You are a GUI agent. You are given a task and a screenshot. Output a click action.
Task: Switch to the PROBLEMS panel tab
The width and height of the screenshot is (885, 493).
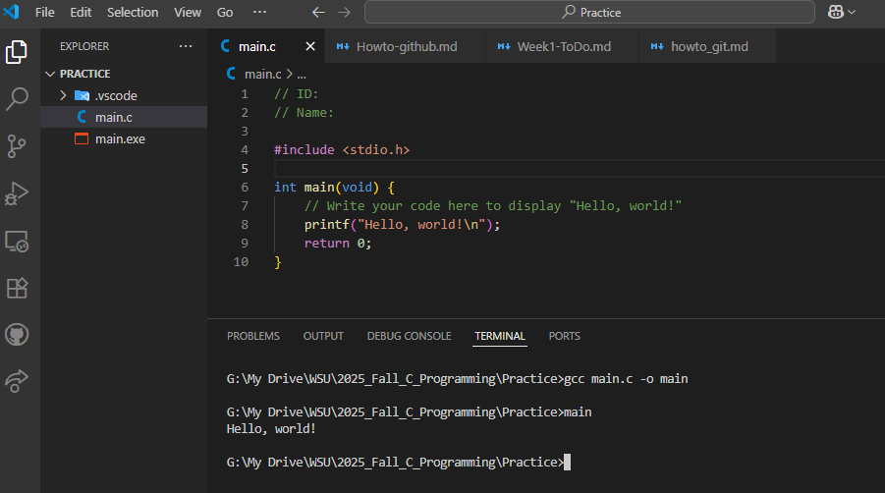(x=252, y=336)
